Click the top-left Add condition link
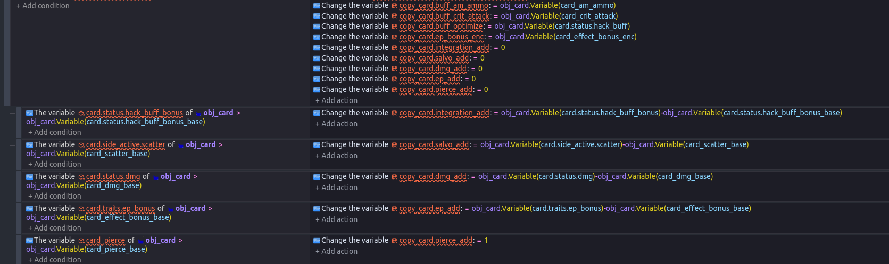This screenshot has width=889, height=264. 43,6
